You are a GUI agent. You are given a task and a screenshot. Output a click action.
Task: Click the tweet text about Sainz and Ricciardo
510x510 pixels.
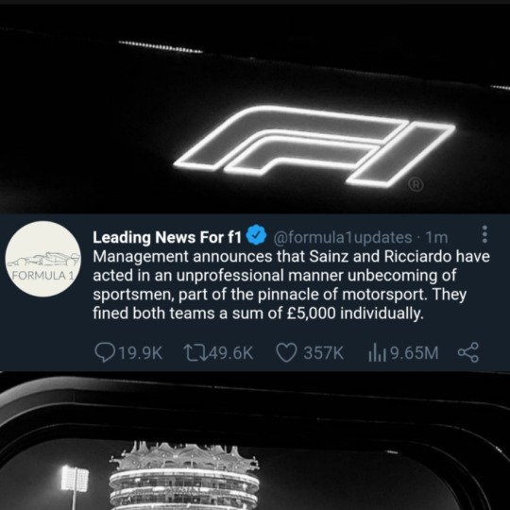[x=291, y=285]
